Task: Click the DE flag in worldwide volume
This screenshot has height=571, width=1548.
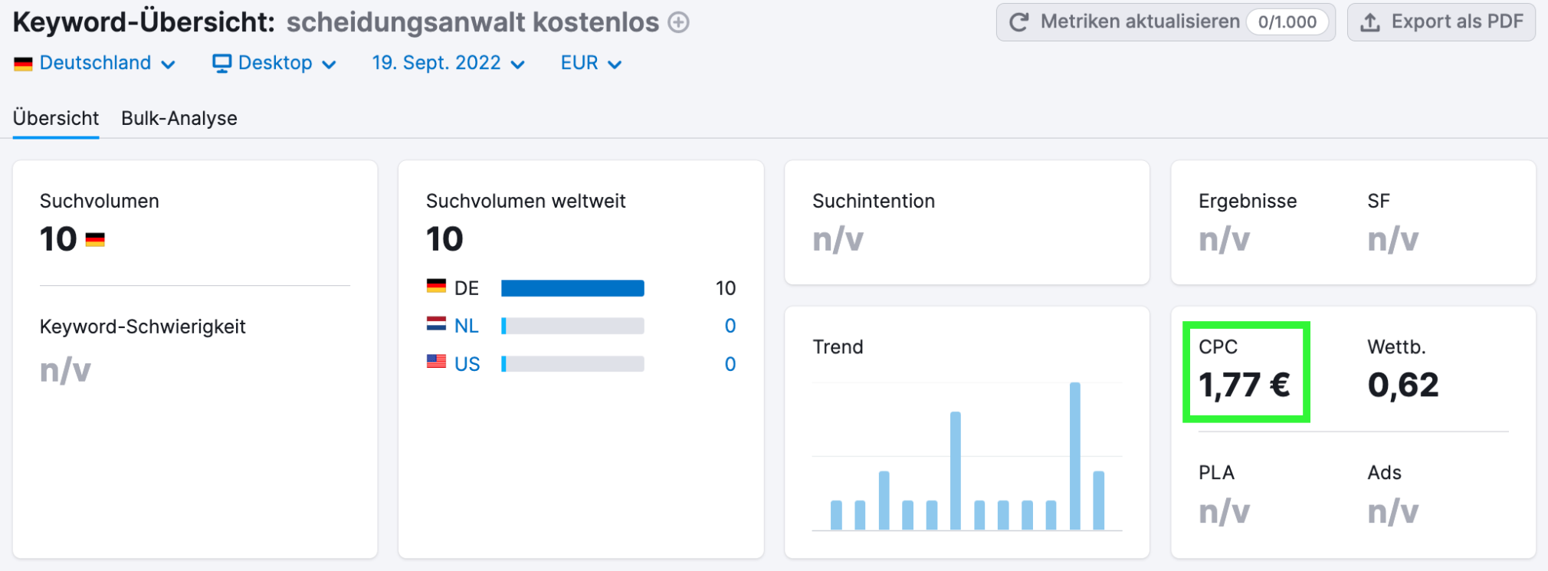Action: [x=436, y=286]
